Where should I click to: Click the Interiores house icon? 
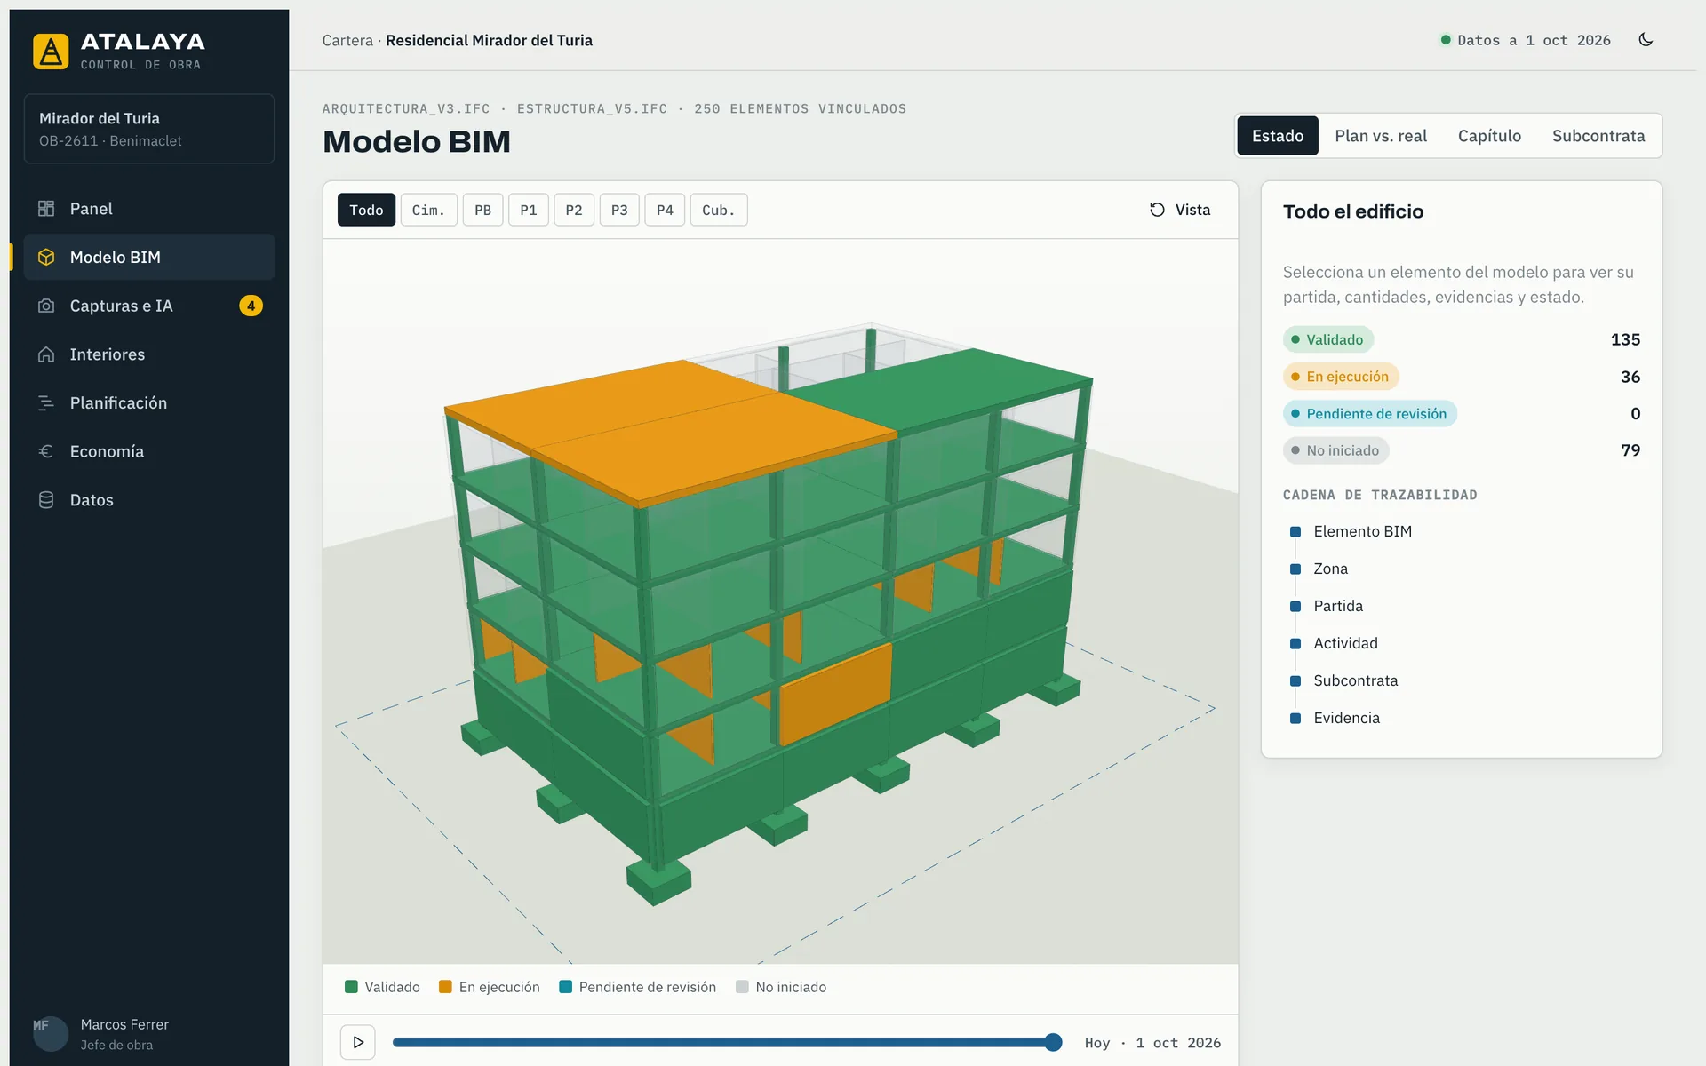pos(46,354)
